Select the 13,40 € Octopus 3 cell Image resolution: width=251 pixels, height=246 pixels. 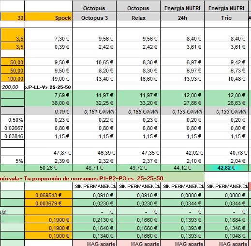click(94, 78)
